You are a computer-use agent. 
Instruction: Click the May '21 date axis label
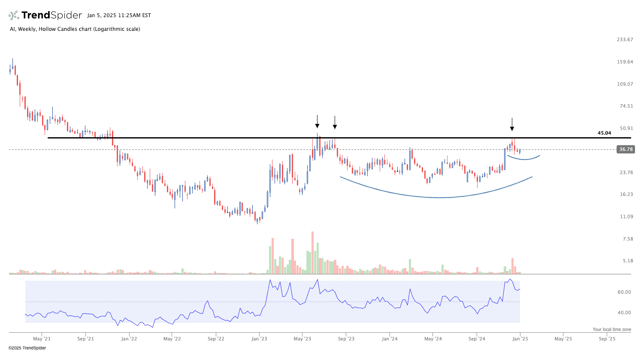pos(42,339)
